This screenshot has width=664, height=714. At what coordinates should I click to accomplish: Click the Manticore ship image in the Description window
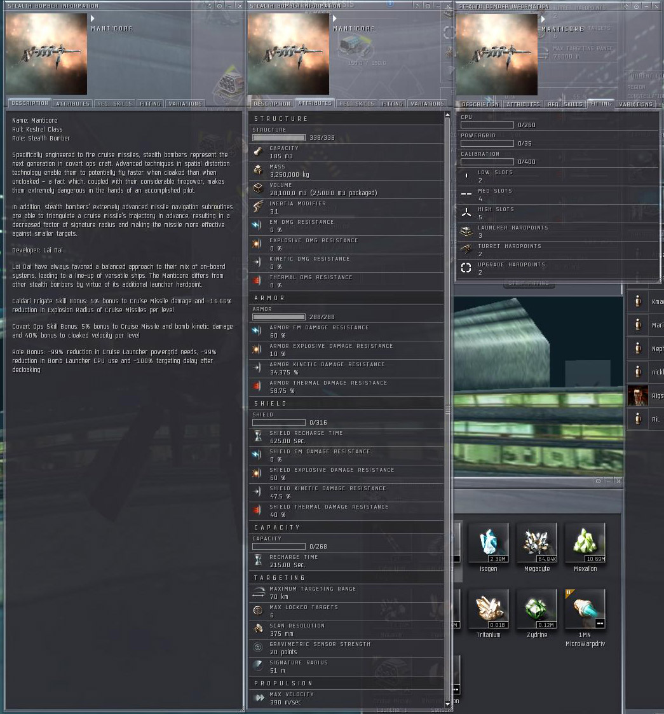click(46, 54)
